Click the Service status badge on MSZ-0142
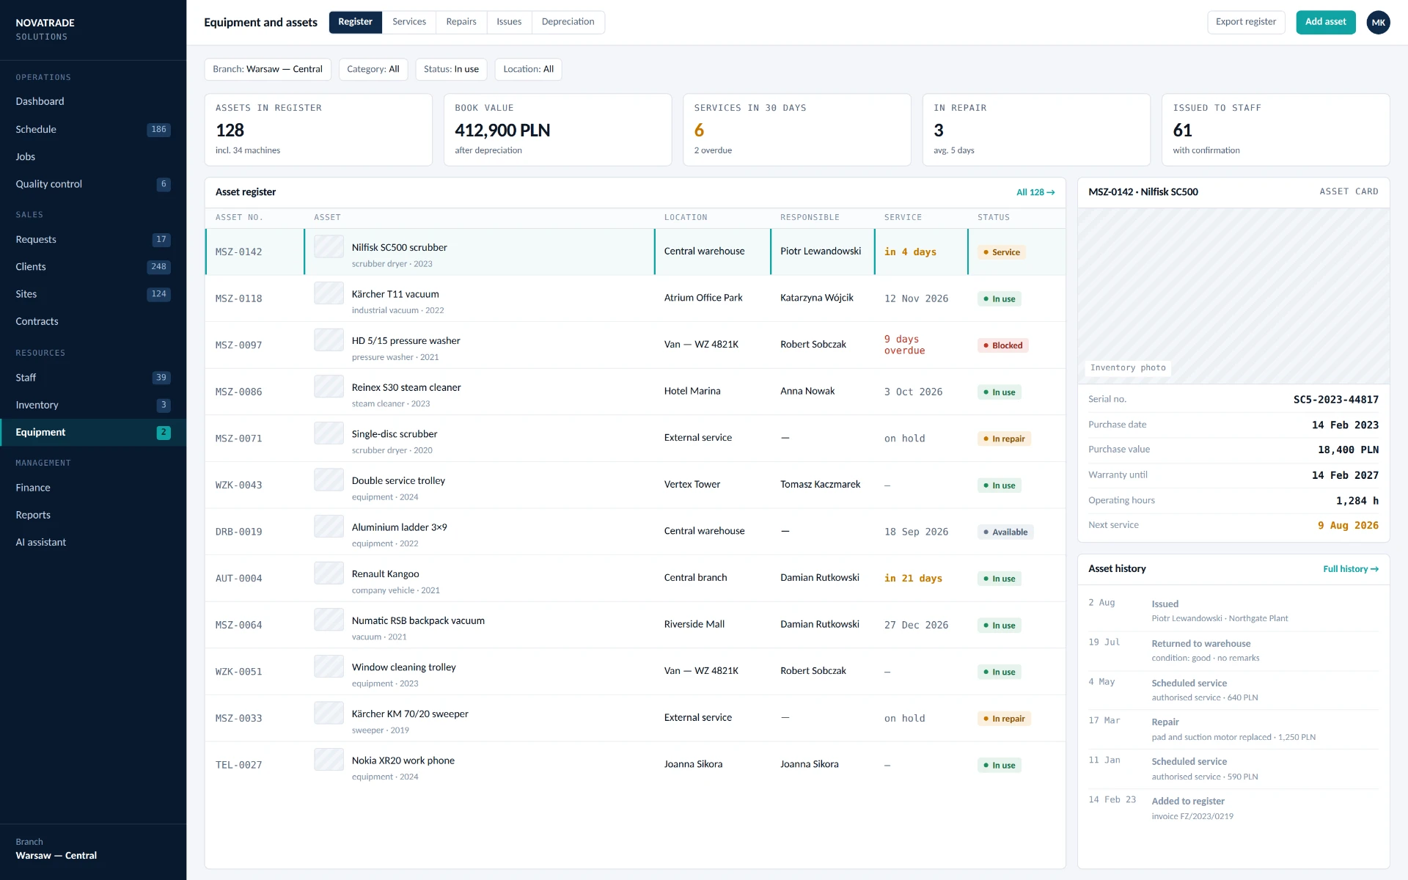Viewport: 1408px width, 880px height. (x=1001, y=252)
